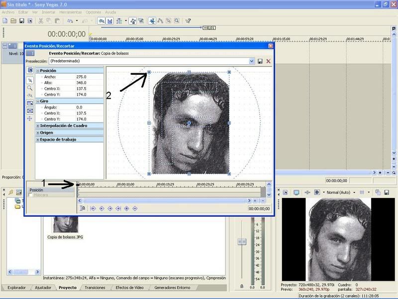Toggle Split Screen View in preview

point(317,192)
